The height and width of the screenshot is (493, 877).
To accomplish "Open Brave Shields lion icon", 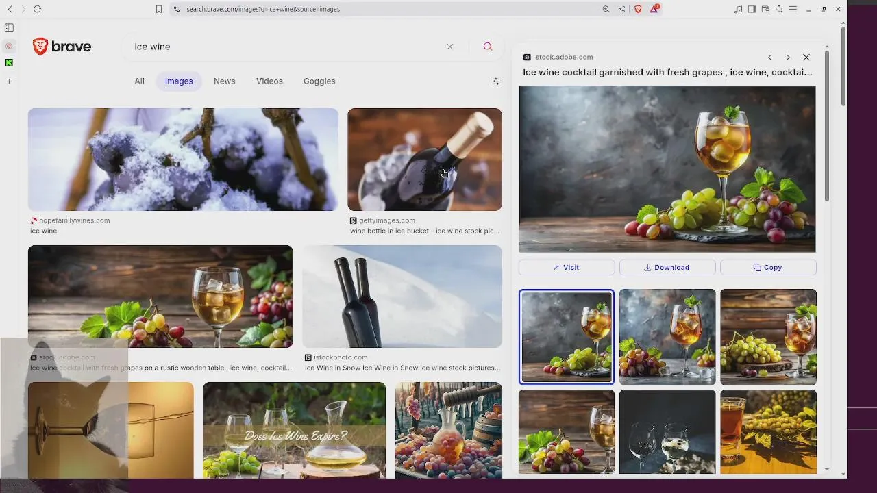I will tap(638, 9).
